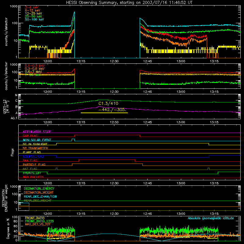This screenshot has width=244, height=244.
Task: Click 12:45 tick under the GOES panel
Action: (148, 122)
